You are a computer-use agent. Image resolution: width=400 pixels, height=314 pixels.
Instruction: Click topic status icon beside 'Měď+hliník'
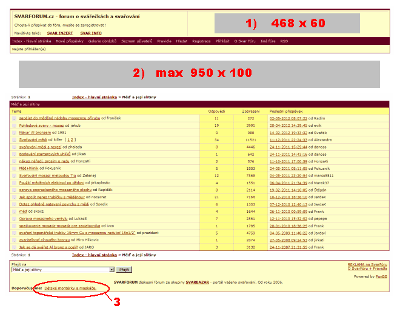[x=15, y=169]
